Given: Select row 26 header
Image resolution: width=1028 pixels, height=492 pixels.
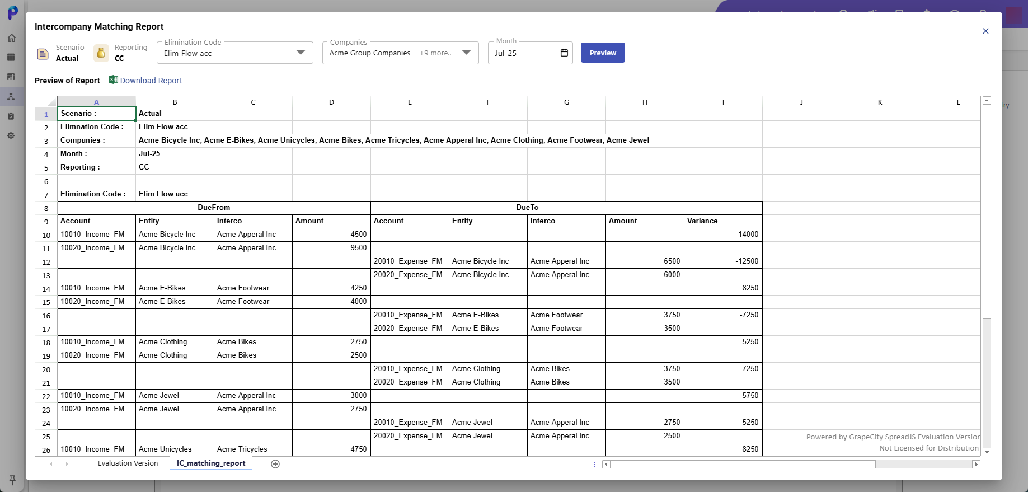Looking at the screenshot, I should coord(46,450).
